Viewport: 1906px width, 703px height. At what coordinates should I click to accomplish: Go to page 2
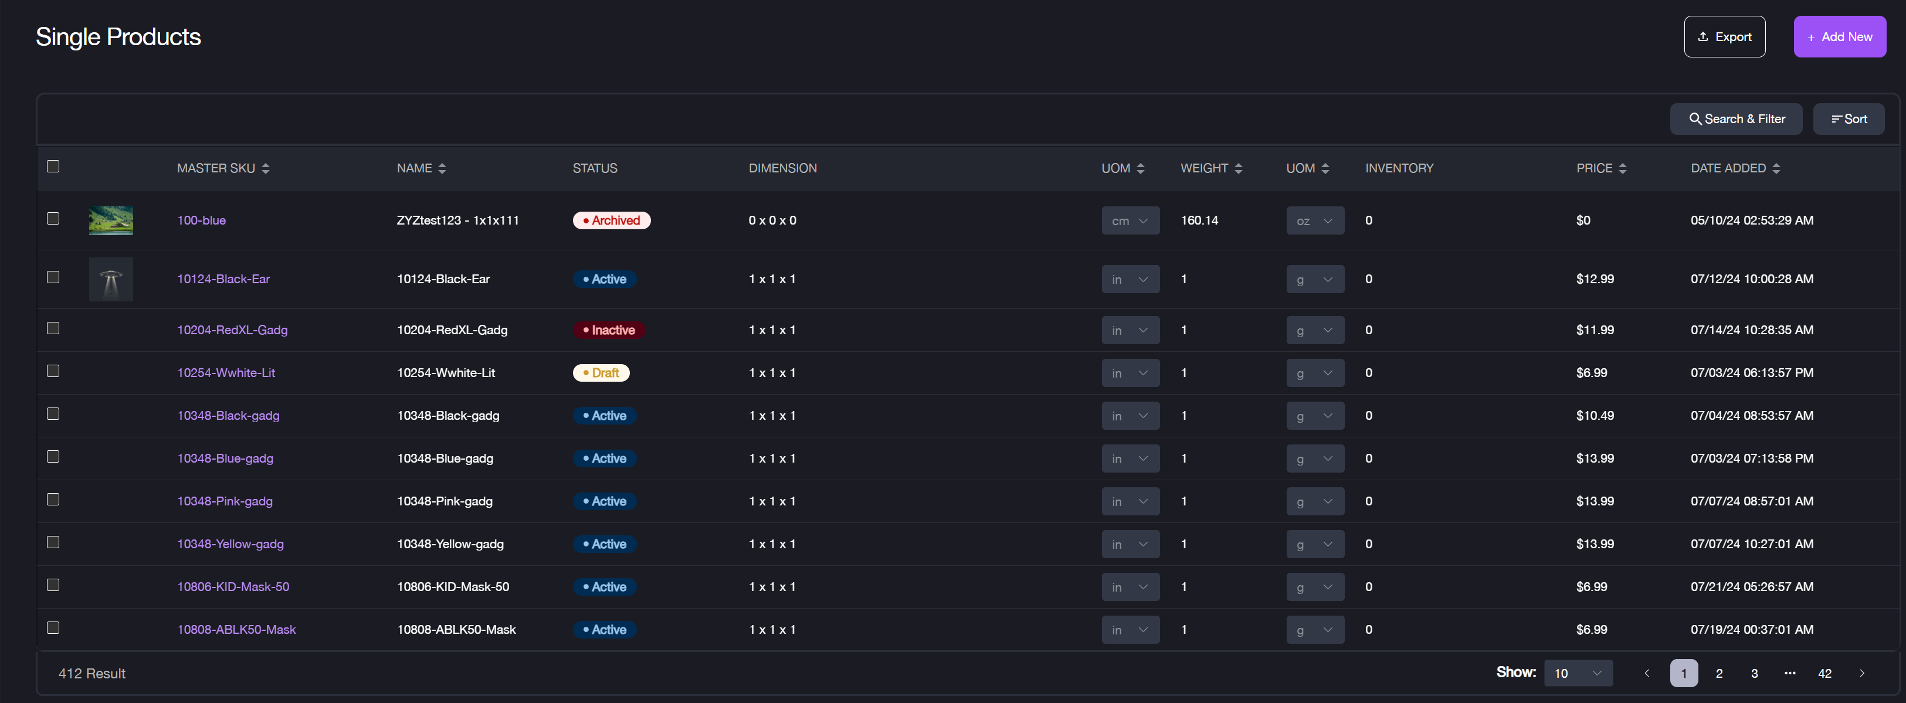point(1719,673)
